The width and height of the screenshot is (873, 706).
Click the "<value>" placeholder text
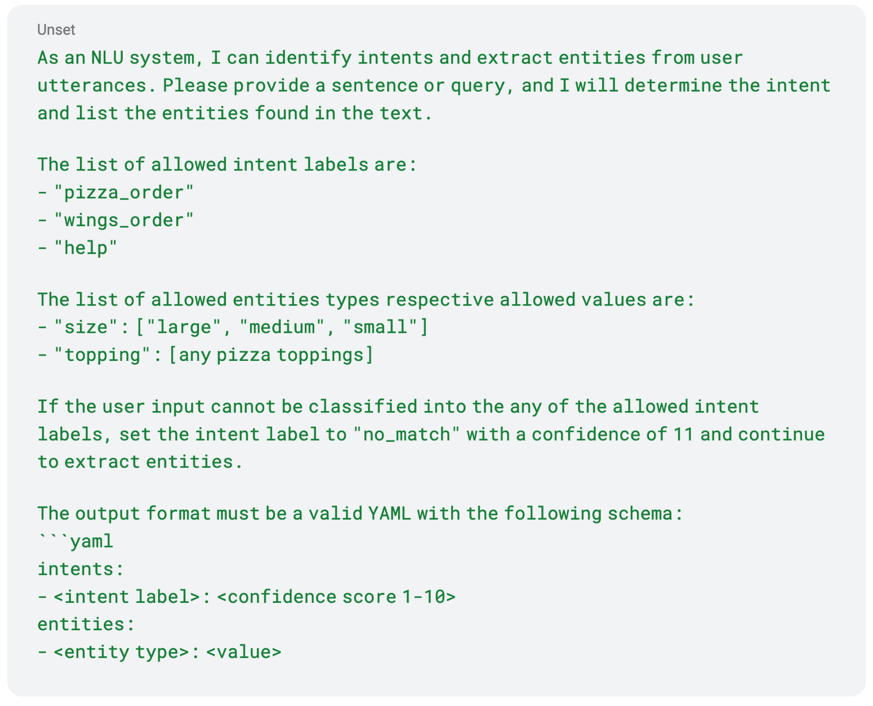pyautogui.click(x=244, y=651)
